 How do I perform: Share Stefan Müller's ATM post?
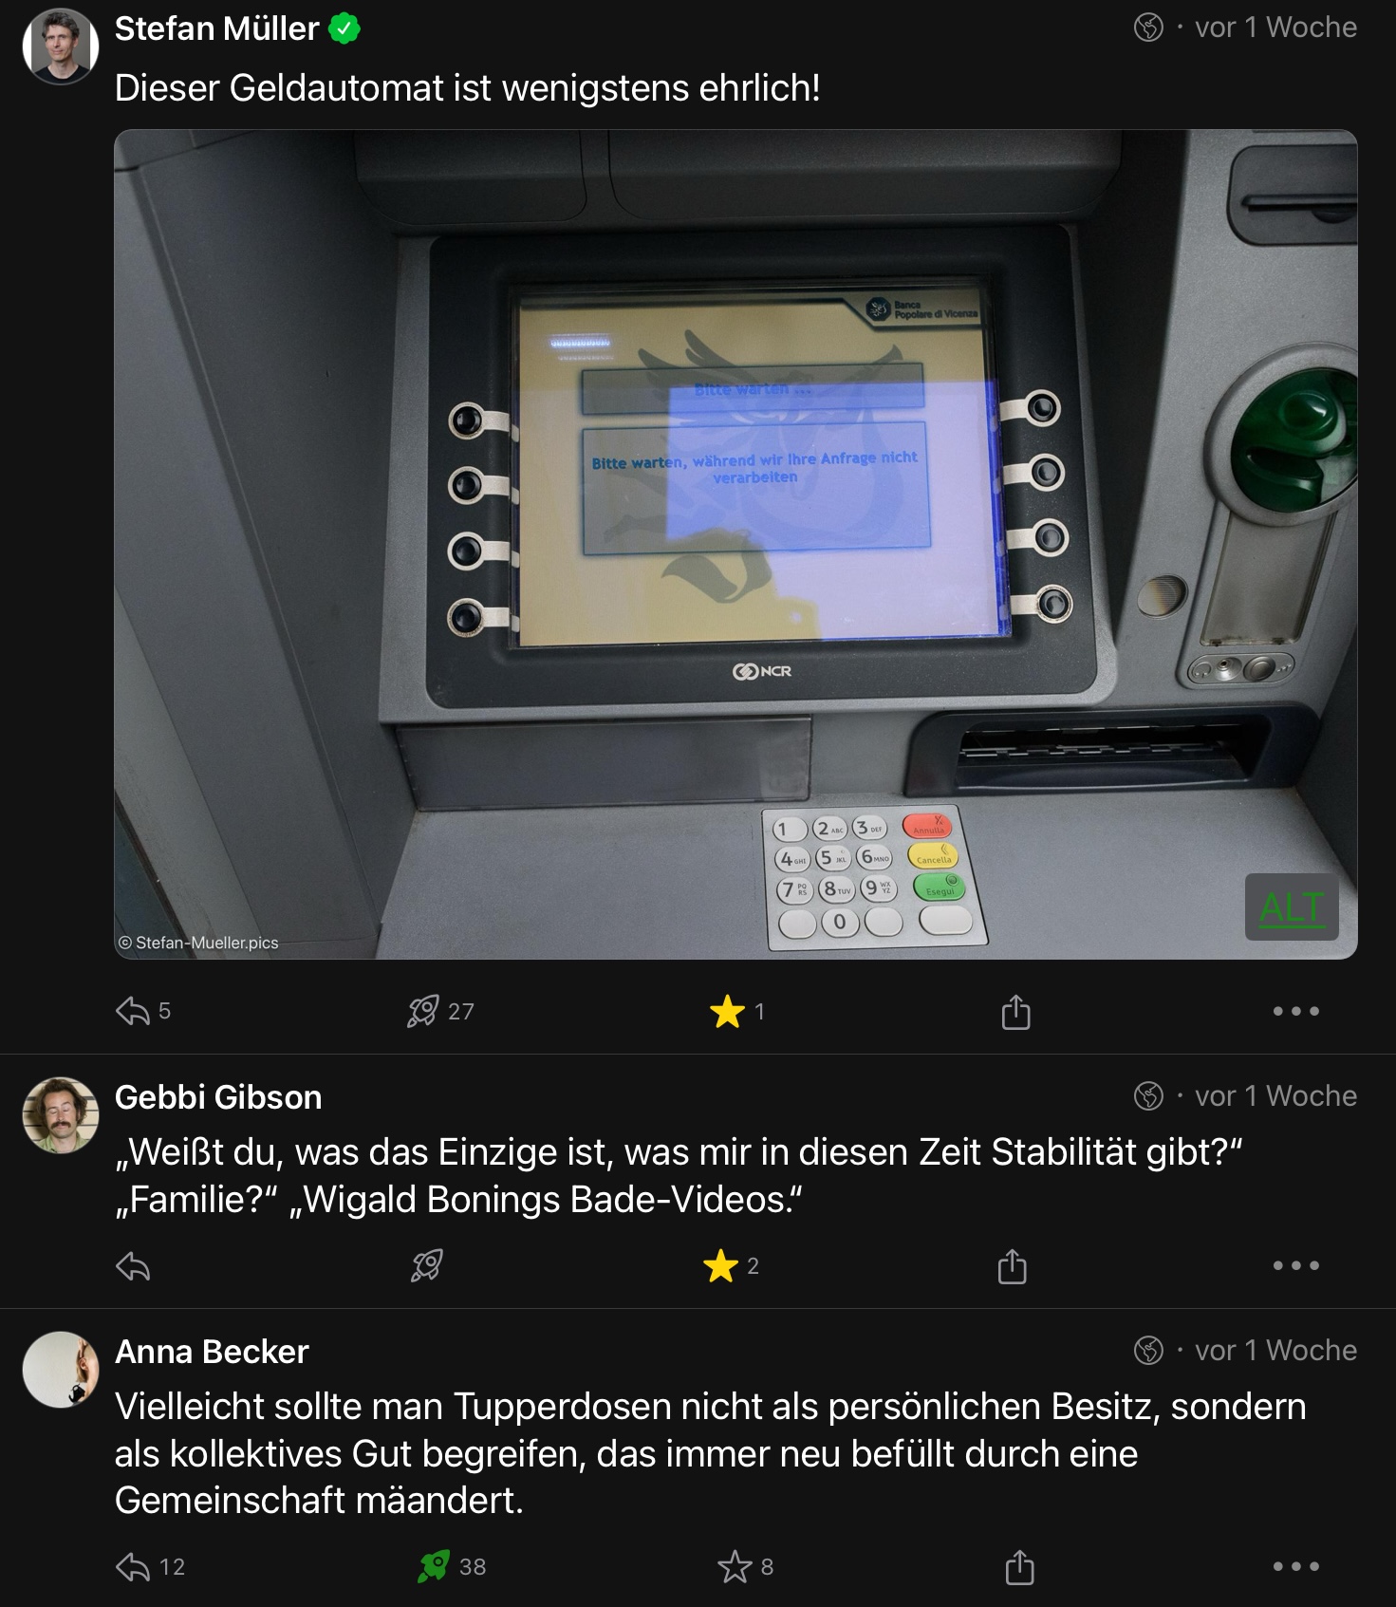1015,1011
